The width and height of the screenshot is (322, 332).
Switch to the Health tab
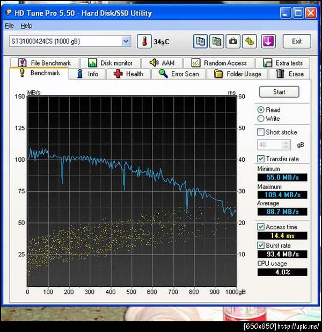[128, 74]
